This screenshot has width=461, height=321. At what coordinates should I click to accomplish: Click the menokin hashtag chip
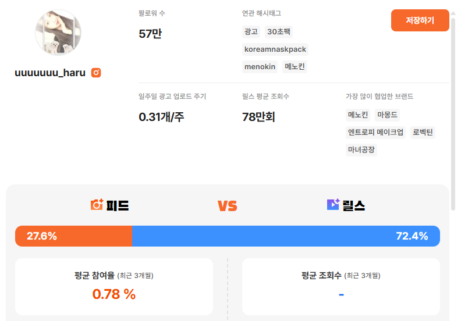tap(260, 67)
